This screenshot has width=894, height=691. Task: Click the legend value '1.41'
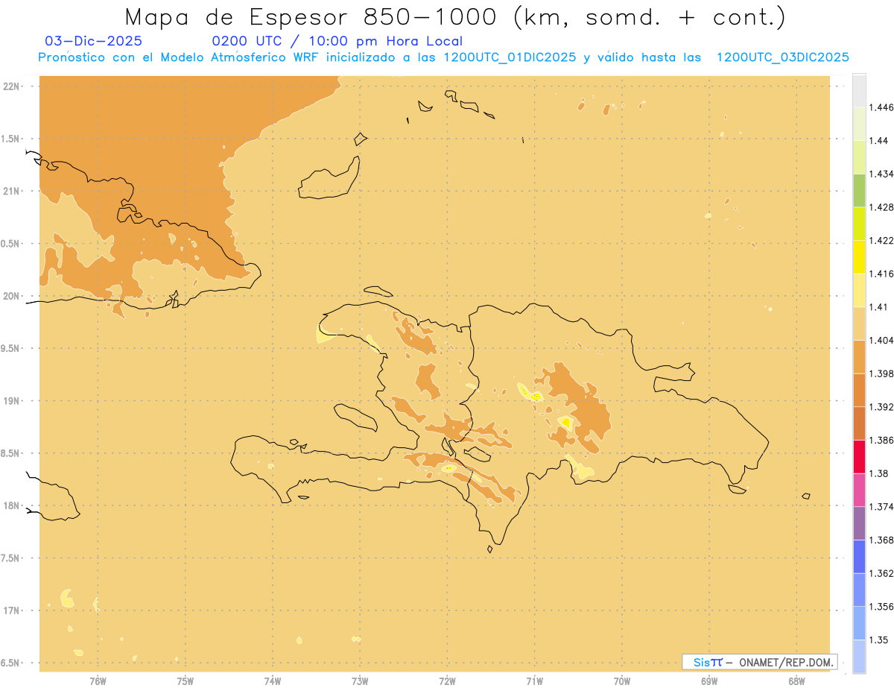878,307
